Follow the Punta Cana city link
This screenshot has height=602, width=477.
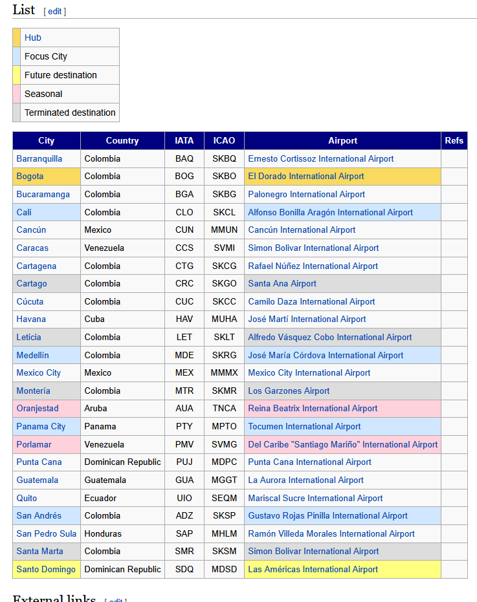pos(39,462)
